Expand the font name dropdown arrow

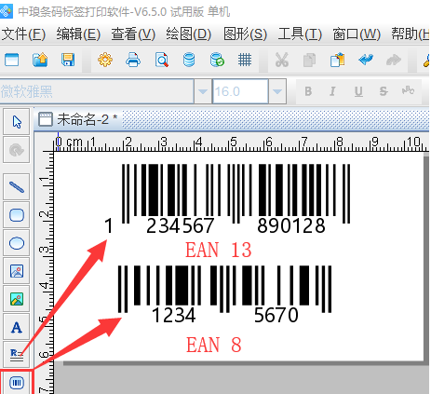(x=203, y=91)
